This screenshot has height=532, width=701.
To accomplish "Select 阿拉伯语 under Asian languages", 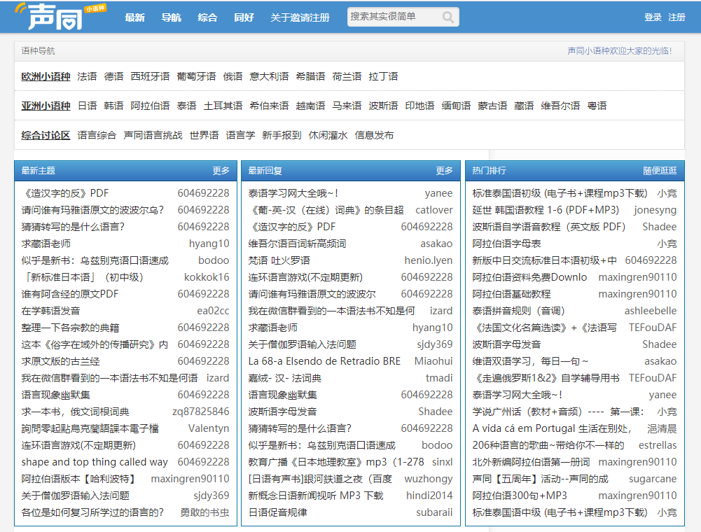I will click(150, 106).
